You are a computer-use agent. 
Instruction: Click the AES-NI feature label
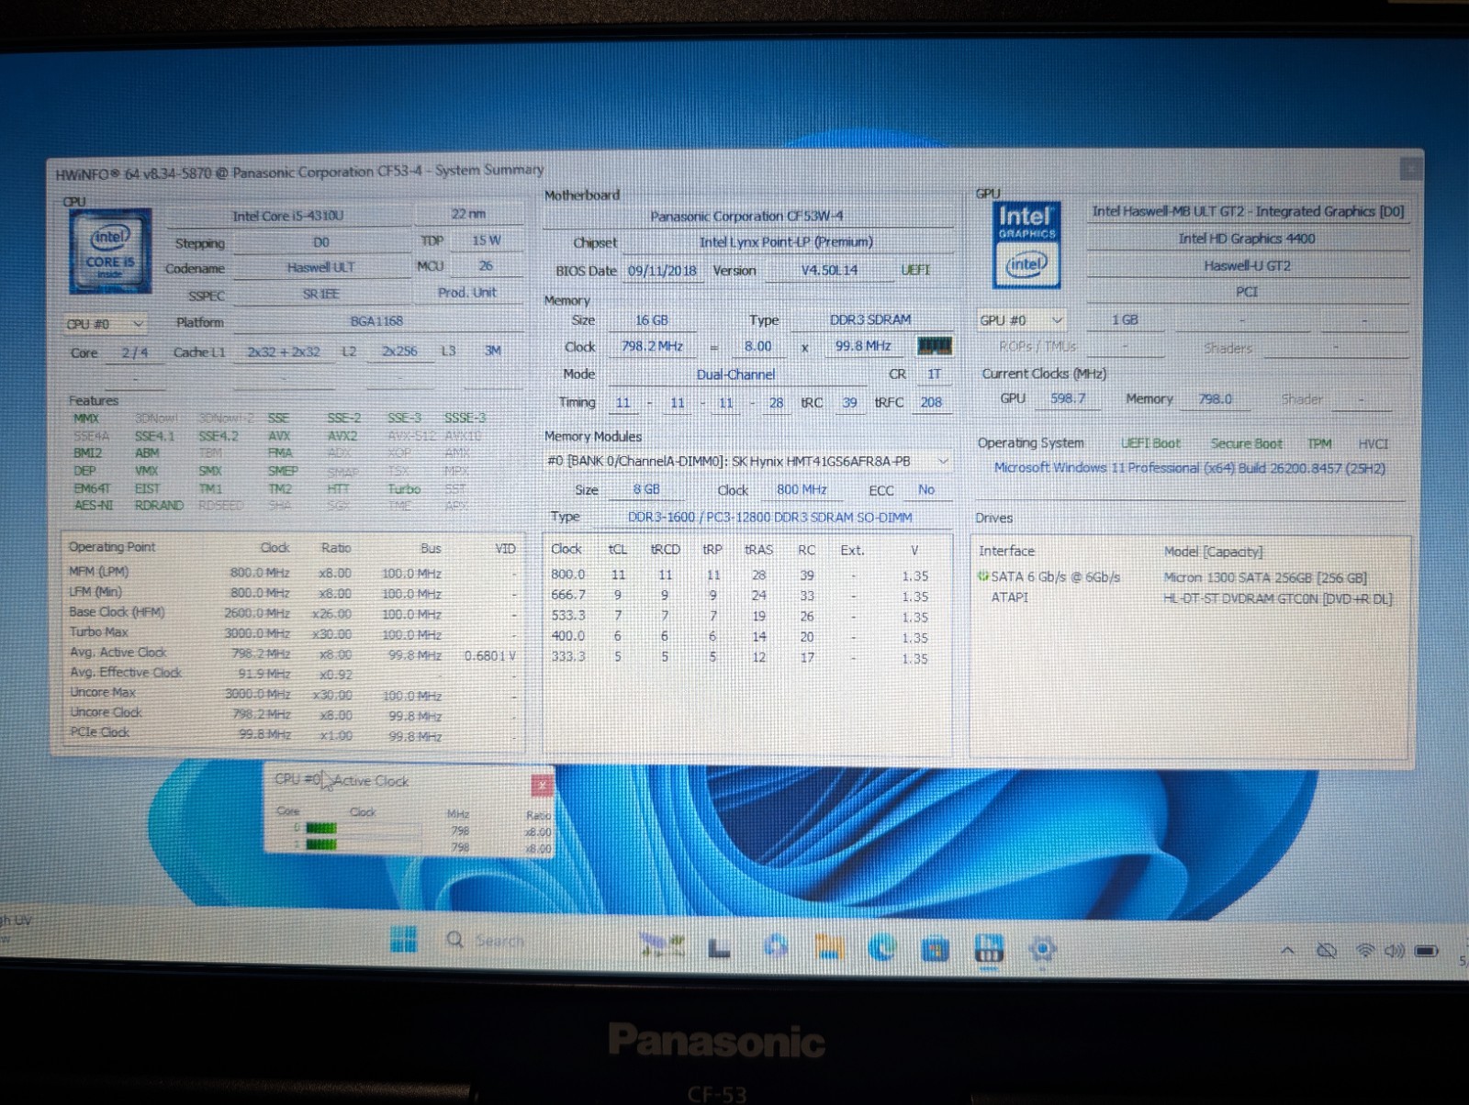click(94, 505)
